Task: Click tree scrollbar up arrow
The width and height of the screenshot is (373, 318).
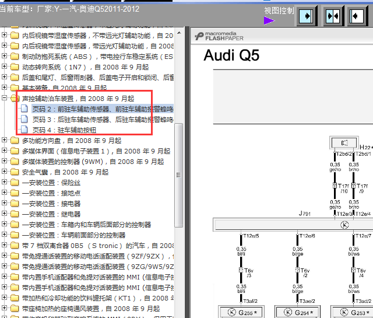Action: [x=179, y=33]
